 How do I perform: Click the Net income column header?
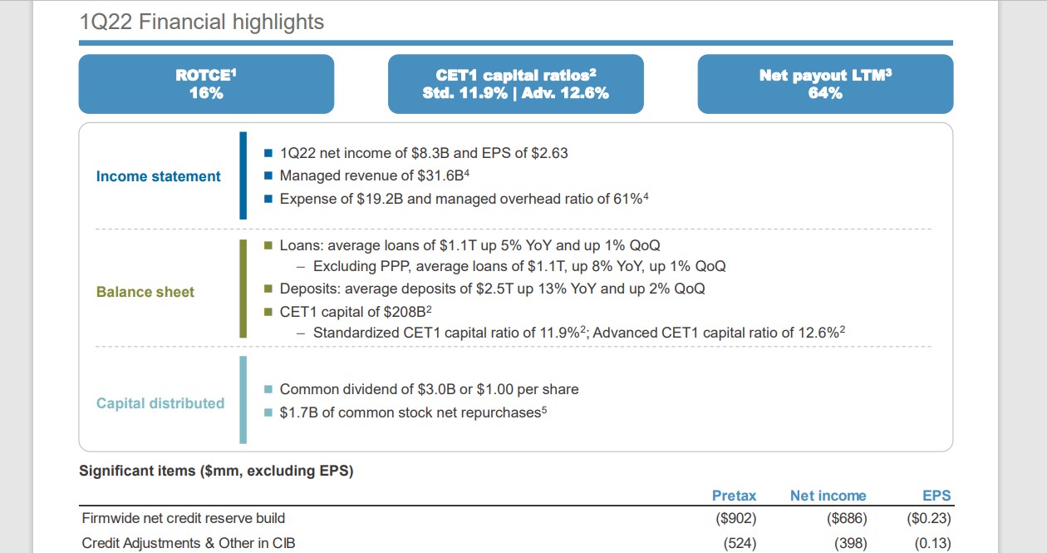click(828, 496)
